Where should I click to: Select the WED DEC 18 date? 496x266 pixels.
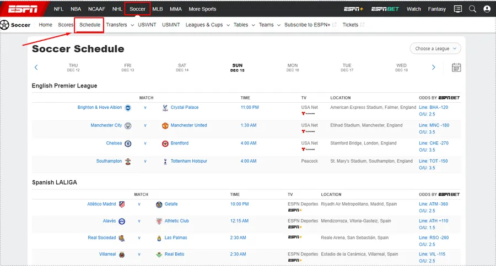[x=401, y=68]
